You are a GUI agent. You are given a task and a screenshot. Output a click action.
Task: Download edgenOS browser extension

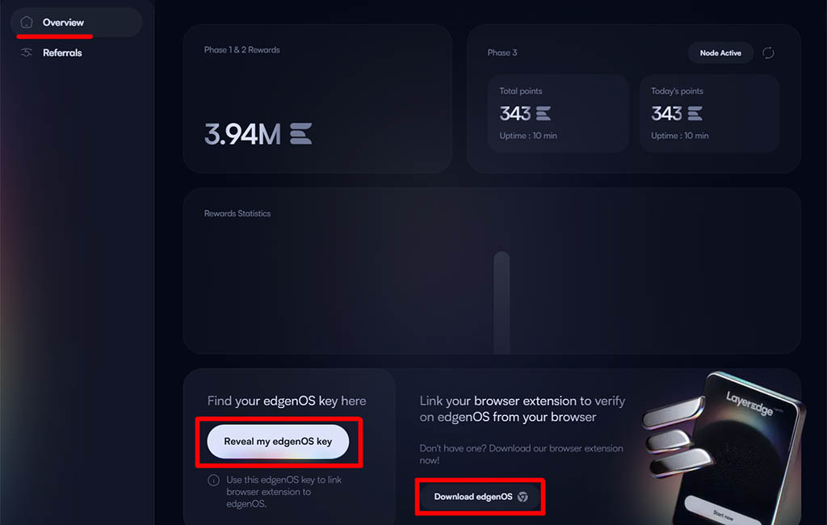click(481, 497)
